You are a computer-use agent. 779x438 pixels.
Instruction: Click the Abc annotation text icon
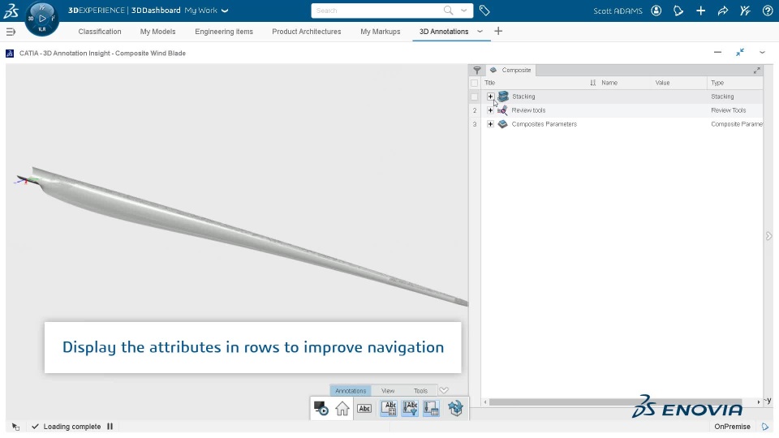pos(364,408)
